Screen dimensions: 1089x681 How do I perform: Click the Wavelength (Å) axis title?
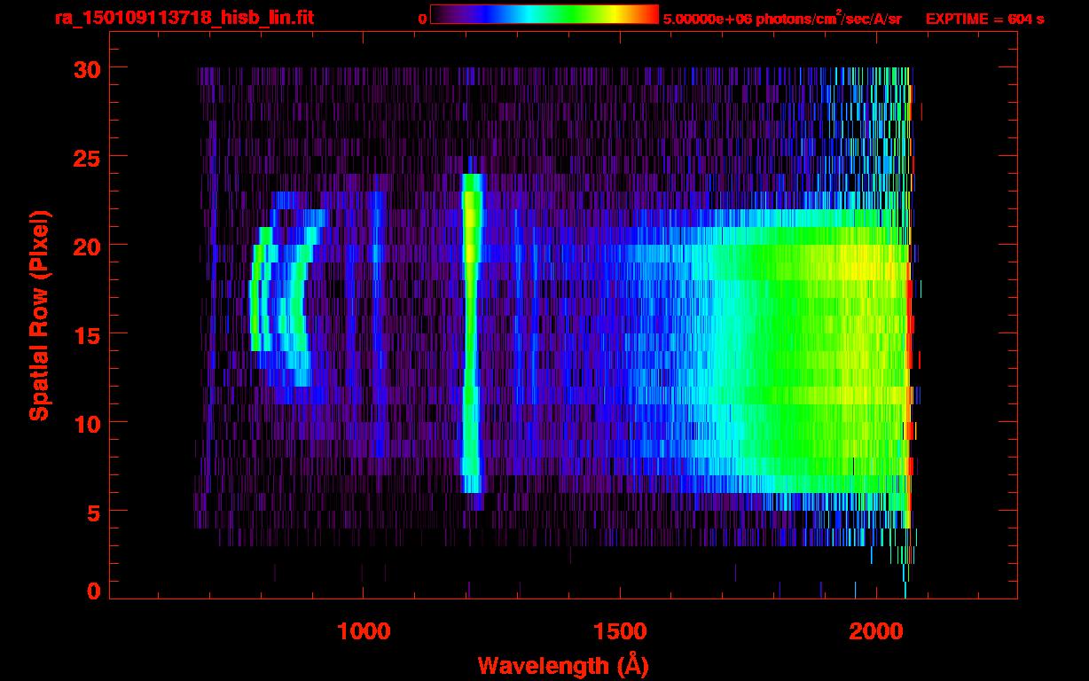[x=557, y=664]
